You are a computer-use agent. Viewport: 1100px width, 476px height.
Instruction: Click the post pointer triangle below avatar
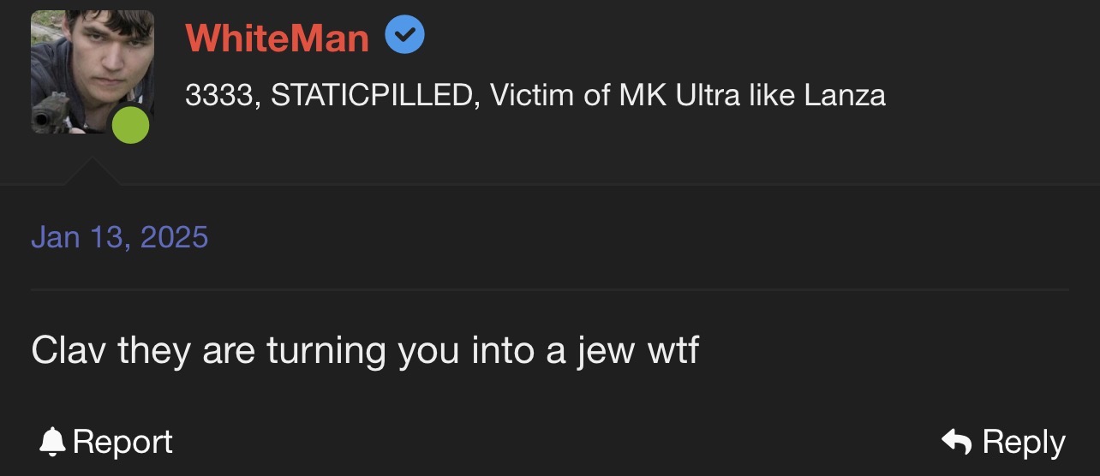pyautogui.click(x=92, y=172)
